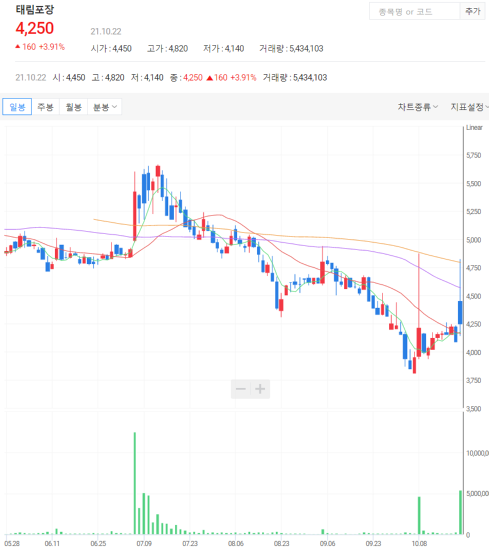Open the 지표설정 indicator settings dropdown
The height and width of the screenshot is (552, 489).
click(469, 107)
